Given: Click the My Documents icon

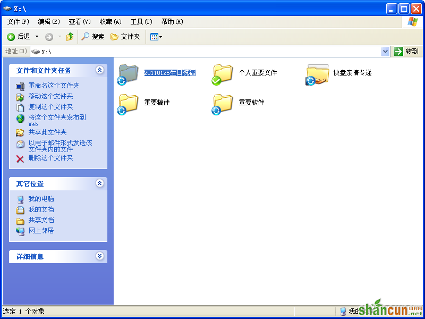Looking at the screenshot, I should pyautogui.click(x=20, y=210).
